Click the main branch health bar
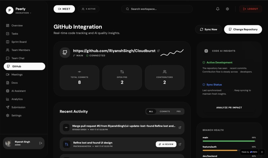Viewport: 268px width, 158px height. pyautogui.click(x=229, y=141)
